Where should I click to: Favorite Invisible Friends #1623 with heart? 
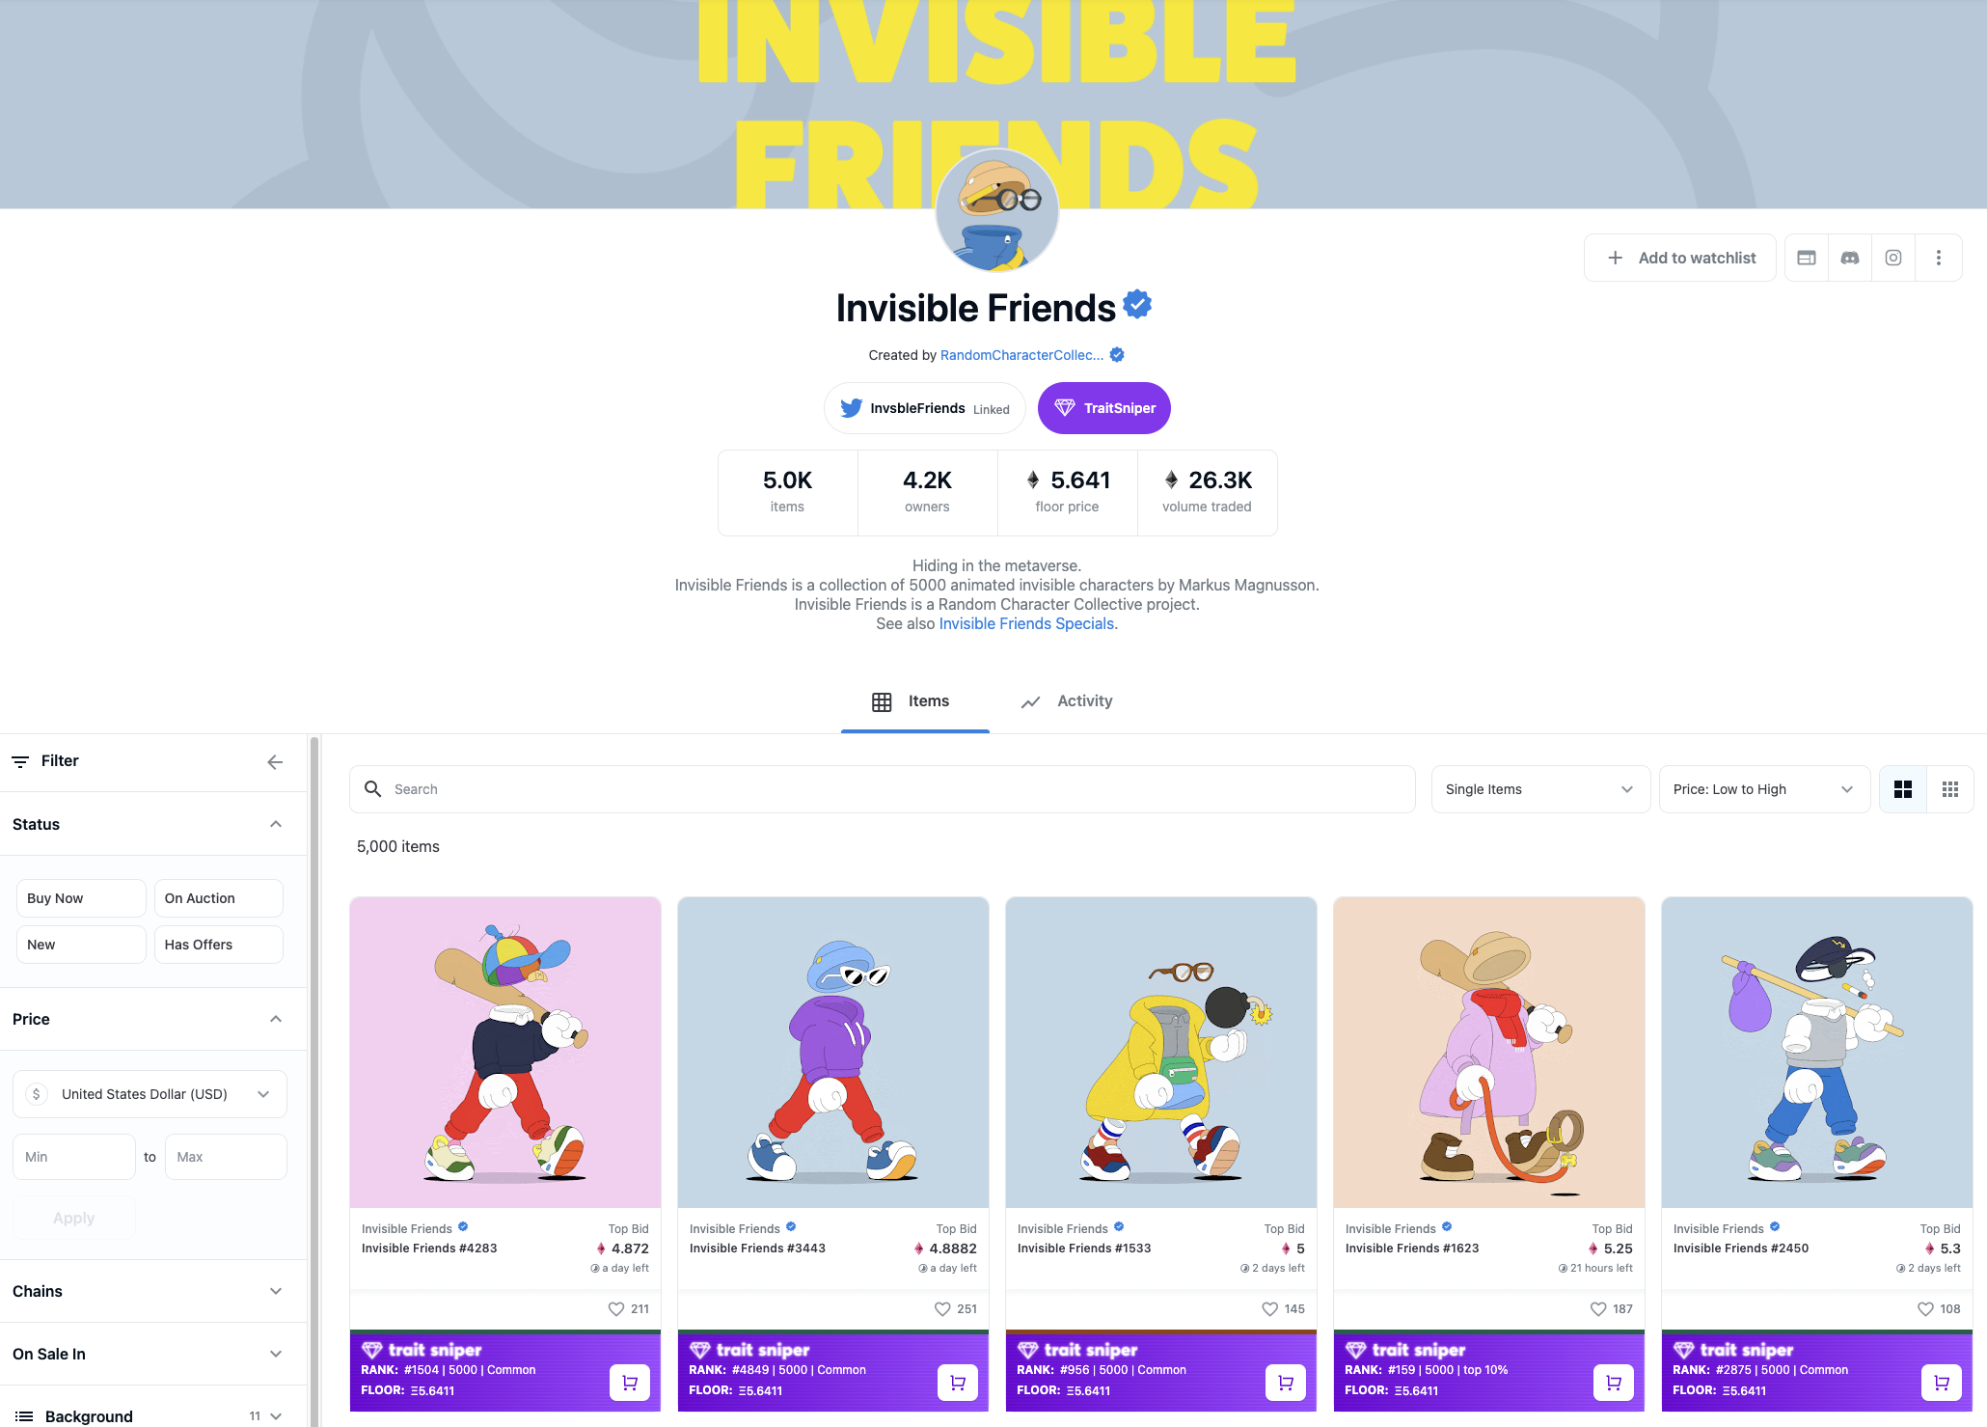(x=1598, y=1309)
